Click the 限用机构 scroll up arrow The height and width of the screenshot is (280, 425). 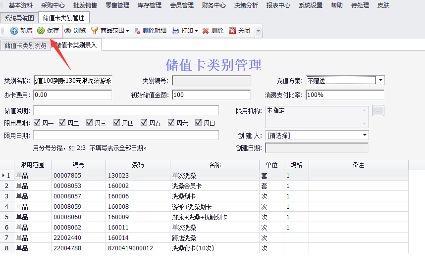(x=364, y=110)
